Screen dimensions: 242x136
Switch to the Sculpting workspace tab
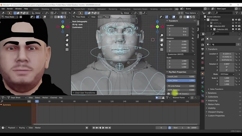(56, 9)
